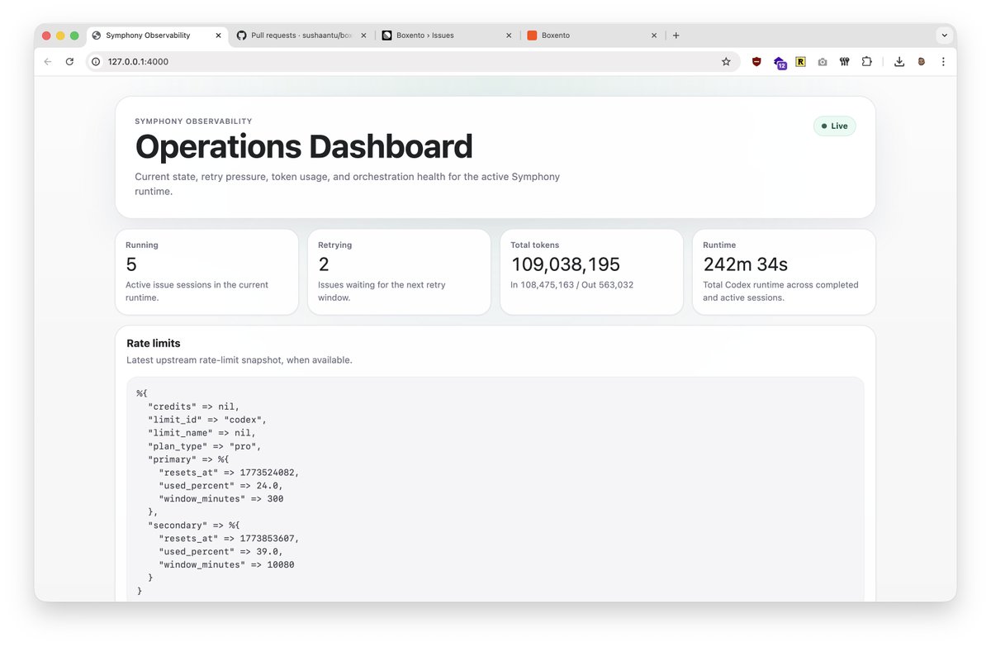
Task: Close the Symphony Observability tab
Action: coord(218,36)
